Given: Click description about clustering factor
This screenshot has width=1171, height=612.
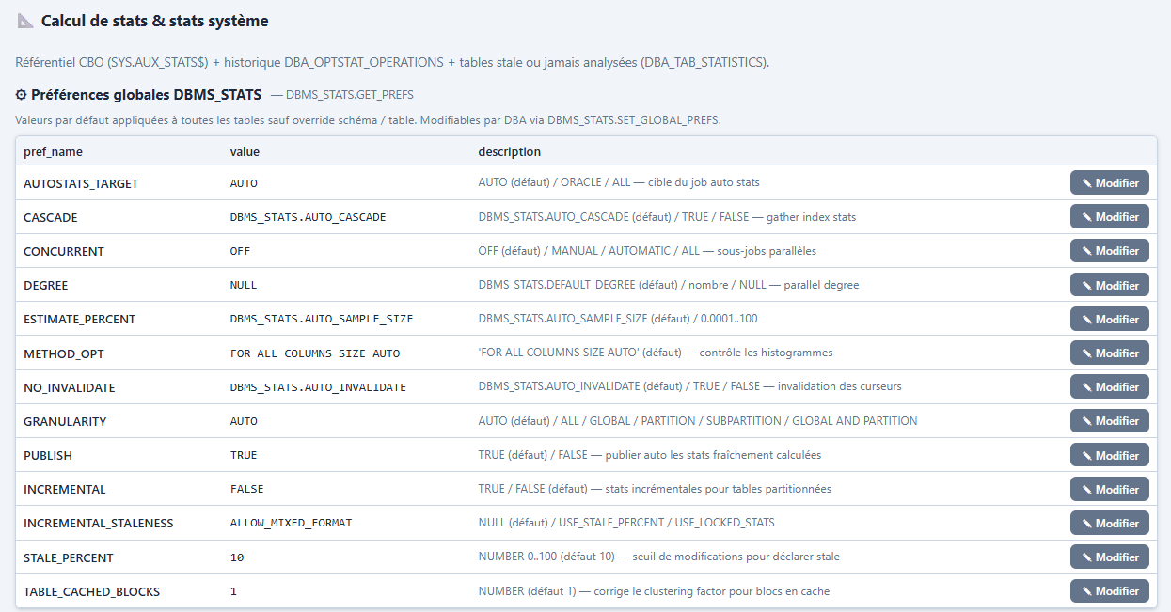Looking at the screenshot, I should pos(654,591).
